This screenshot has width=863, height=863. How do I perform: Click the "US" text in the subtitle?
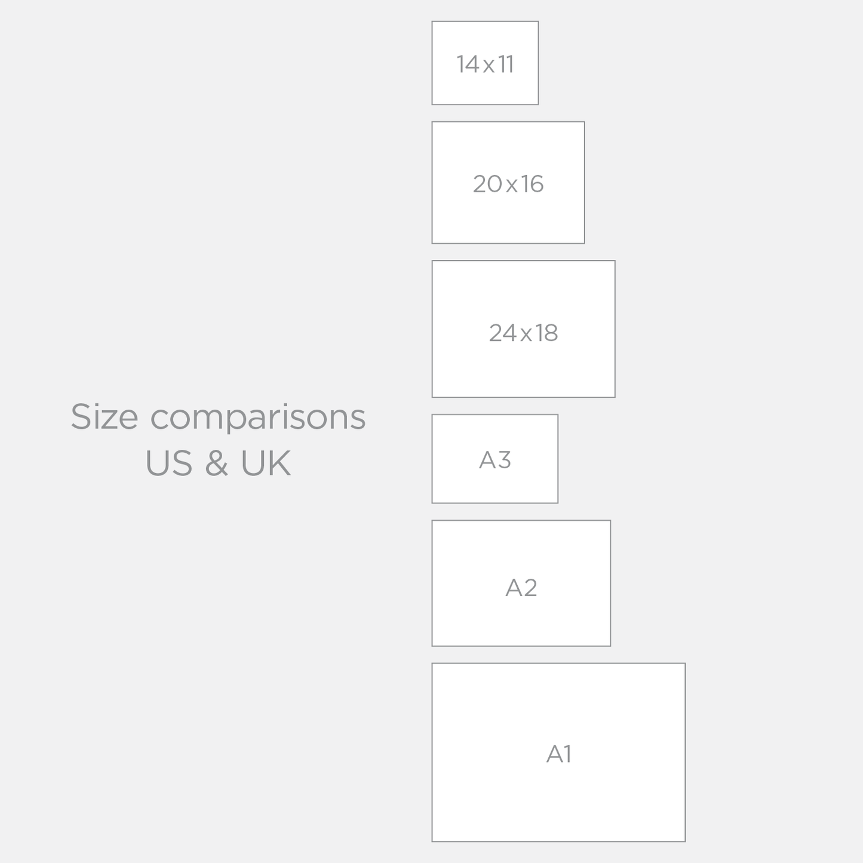[x=169, y=463]
